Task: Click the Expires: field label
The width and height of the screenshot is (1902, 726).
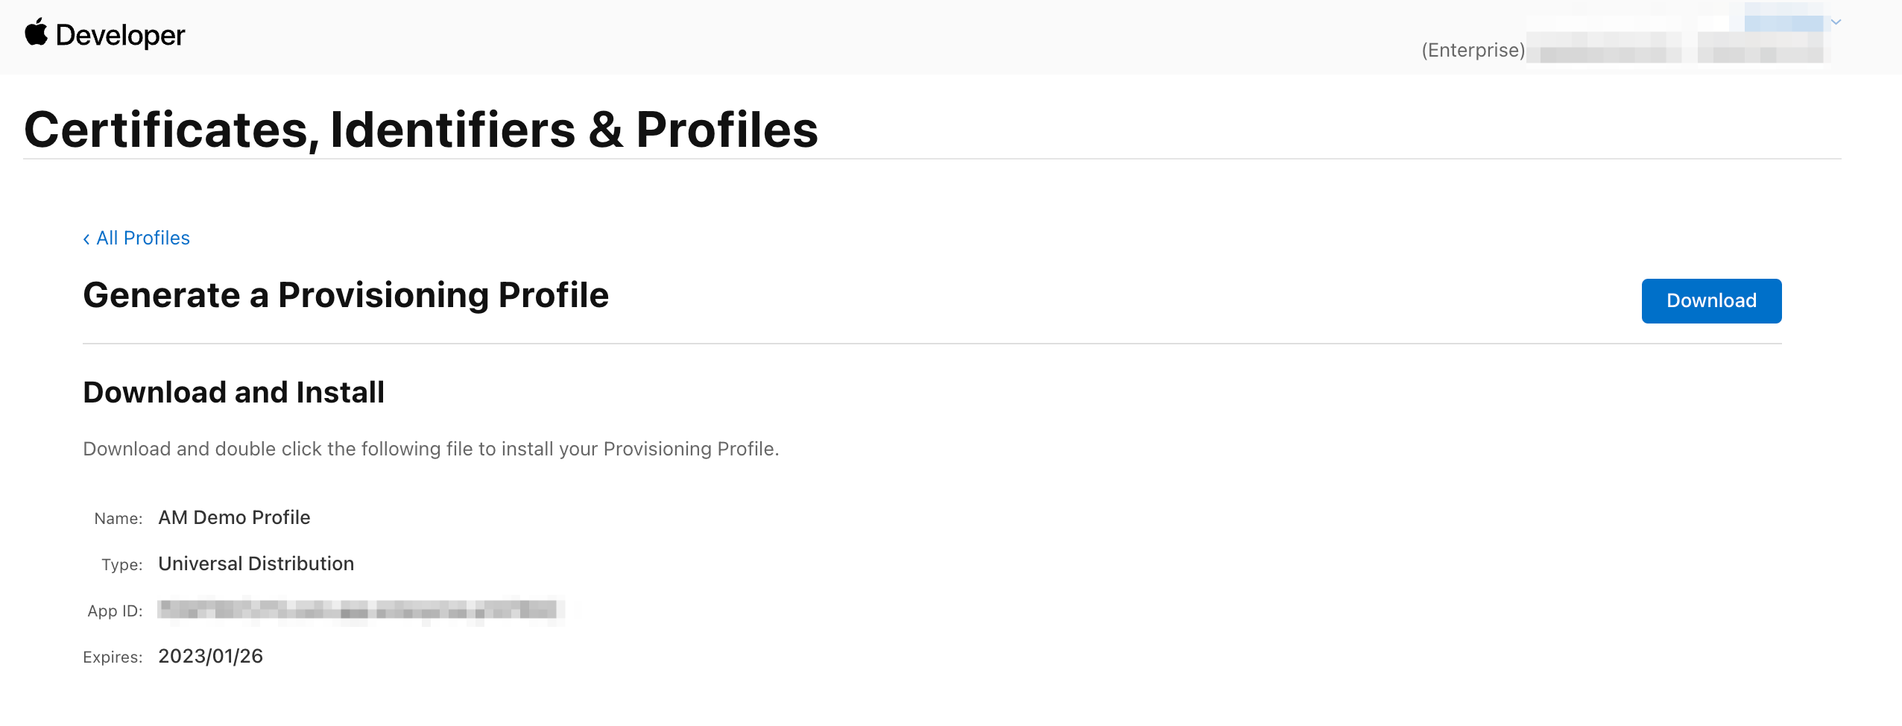Action: (113, 657)
